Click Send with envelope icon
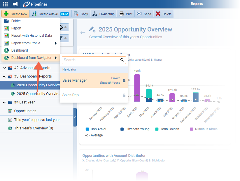This screenshot has width=240, height=181. pyautogui.click(x=144, y=14)
